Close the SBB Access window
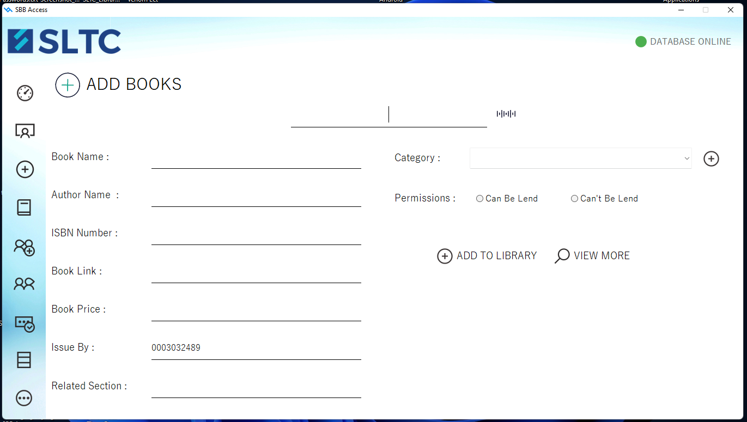This screenshot has width=747, height=422. tap(731, 10)
